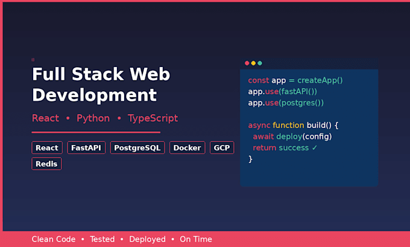Screen dimensions: 410x247
Task: Click 'Clean Code' in the footer bar
Action: point(54,239)
